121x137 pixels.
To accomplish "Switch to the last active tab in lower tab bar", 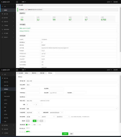I will (x=51, y=73).
